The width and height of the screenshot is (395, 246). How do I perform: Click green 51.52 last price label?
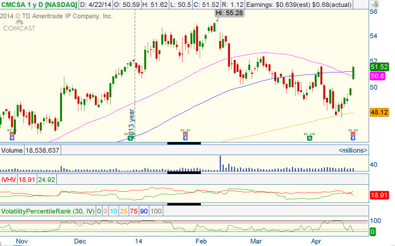[x=379, y=67]
